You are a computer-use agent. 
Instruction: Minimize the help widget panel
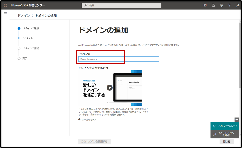(x=237, y=119)
